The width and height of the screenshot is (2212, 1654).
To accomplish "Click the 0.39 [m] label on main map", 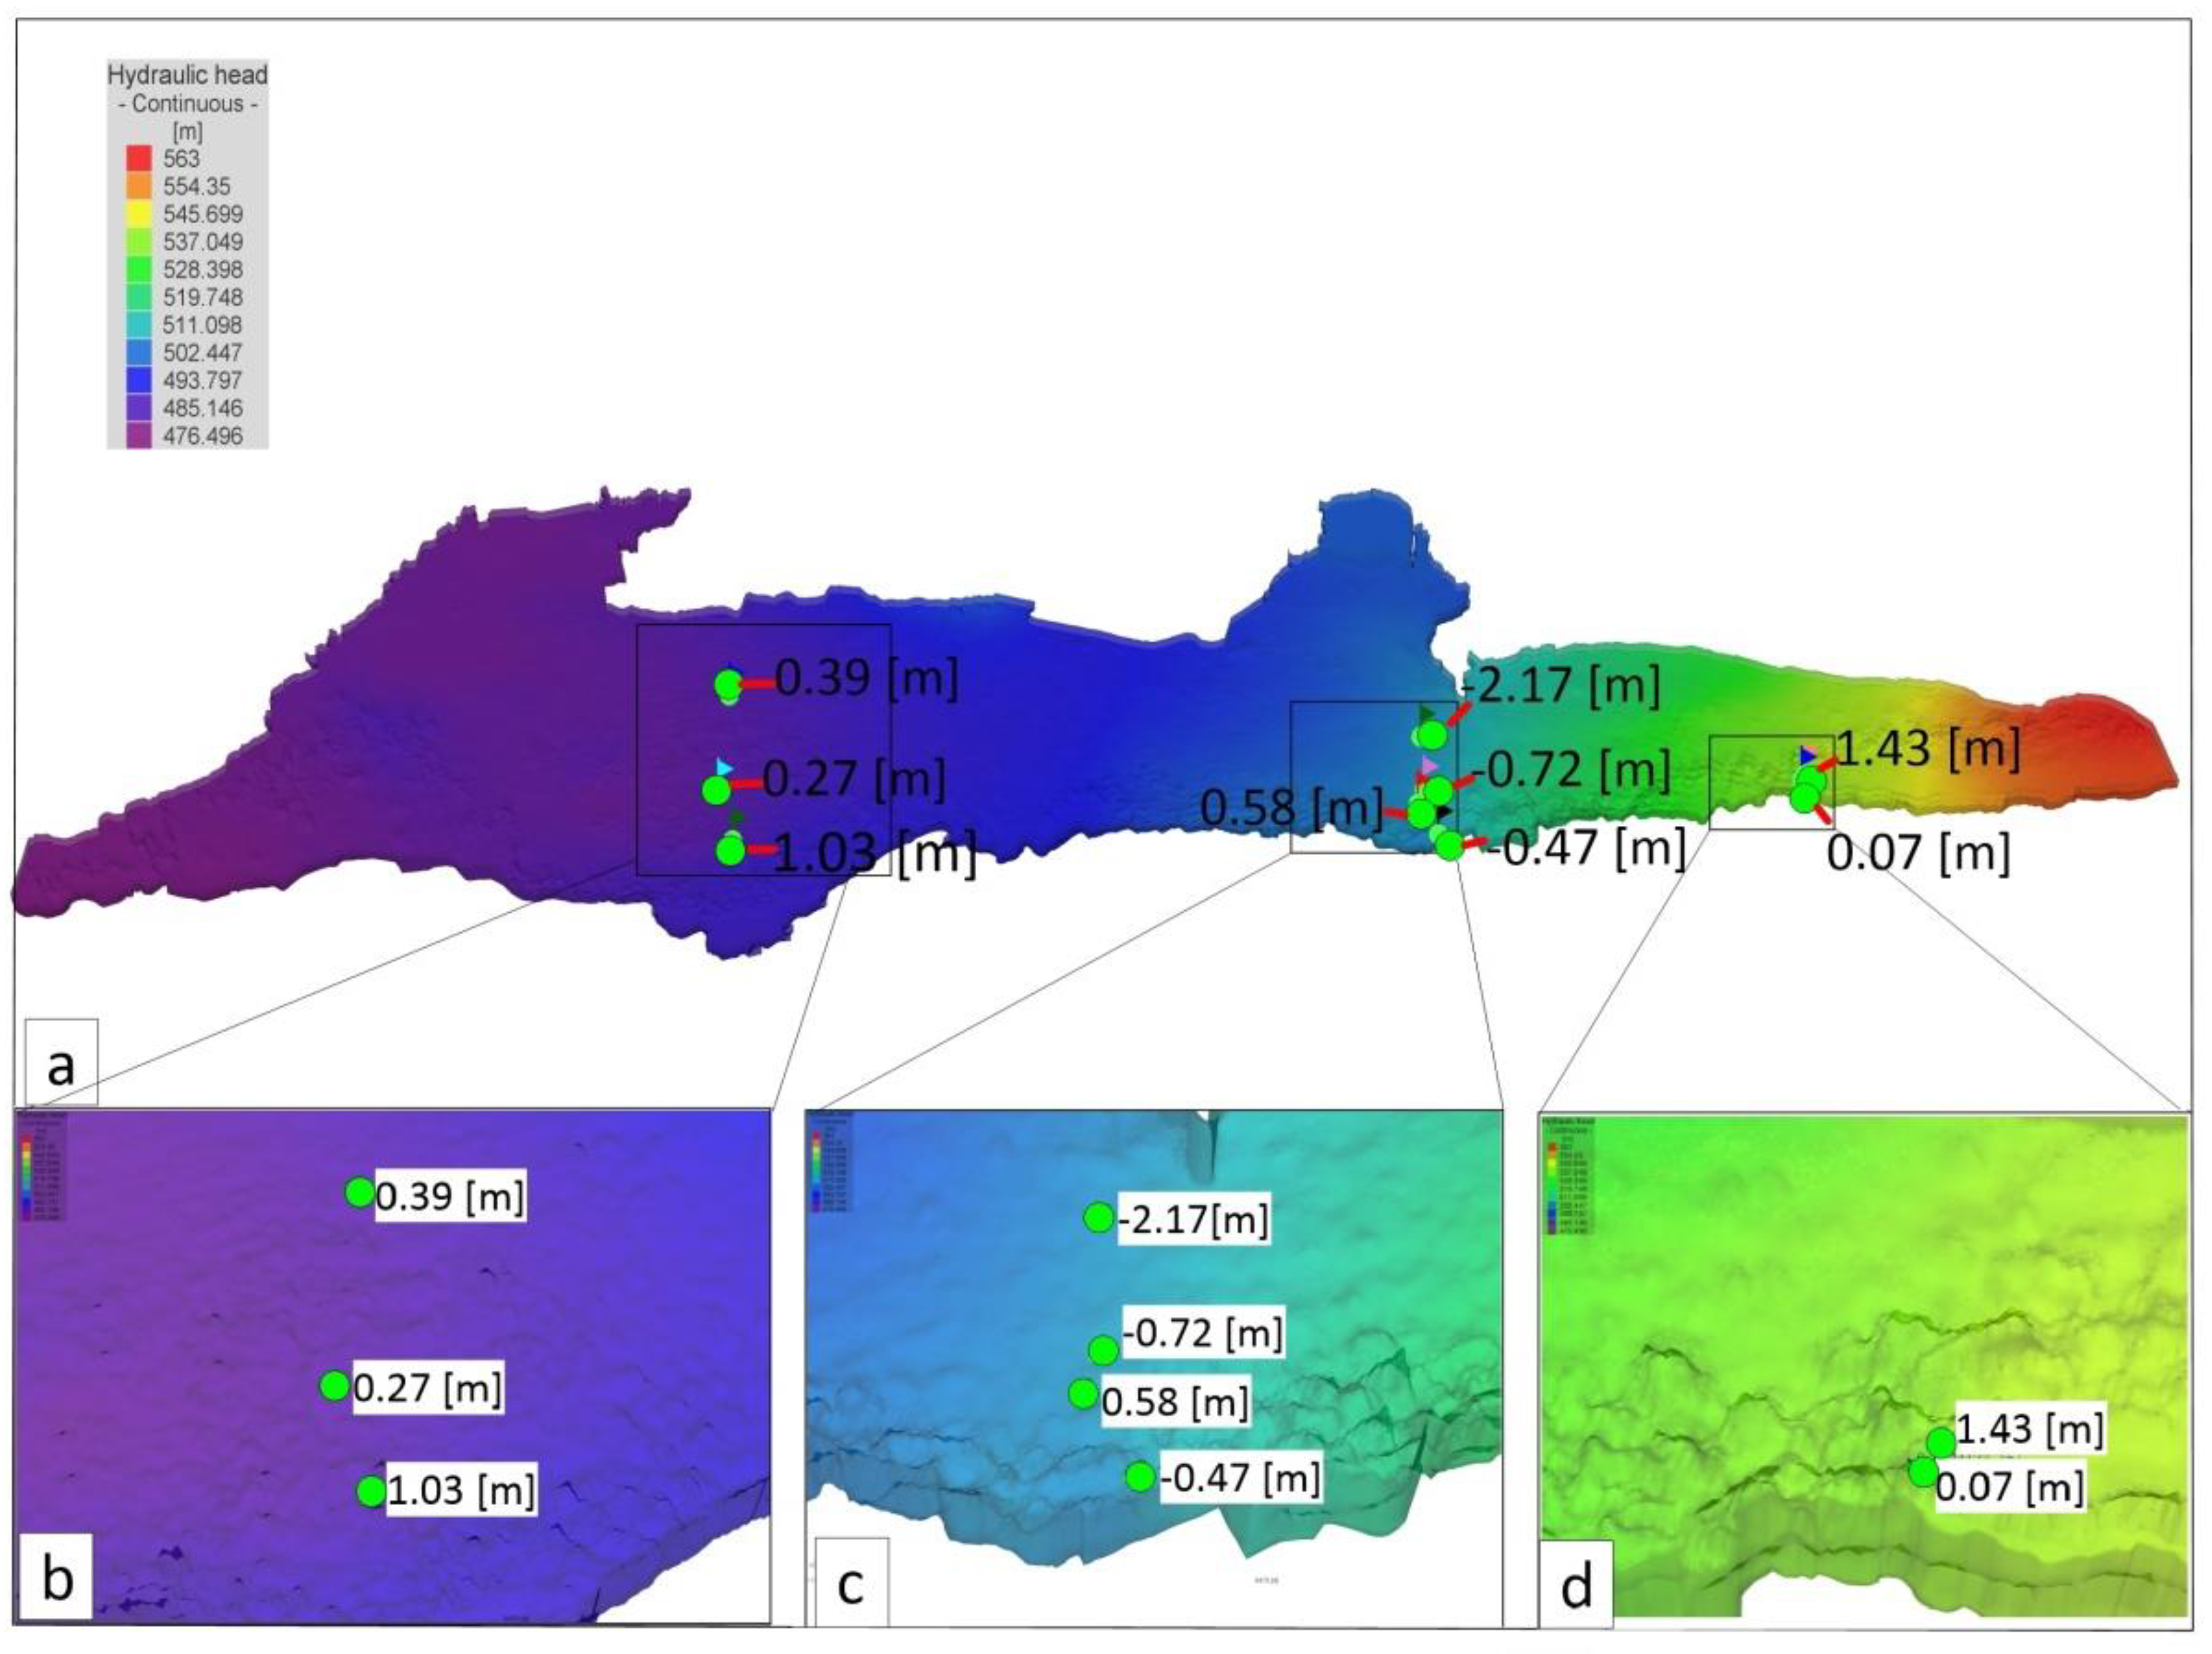I will 866,678.
